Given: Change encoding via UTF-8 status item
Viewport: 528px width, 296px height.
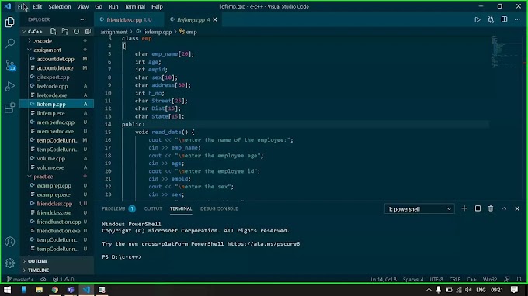Looking at the screenshot, I should tap(436, 279).
